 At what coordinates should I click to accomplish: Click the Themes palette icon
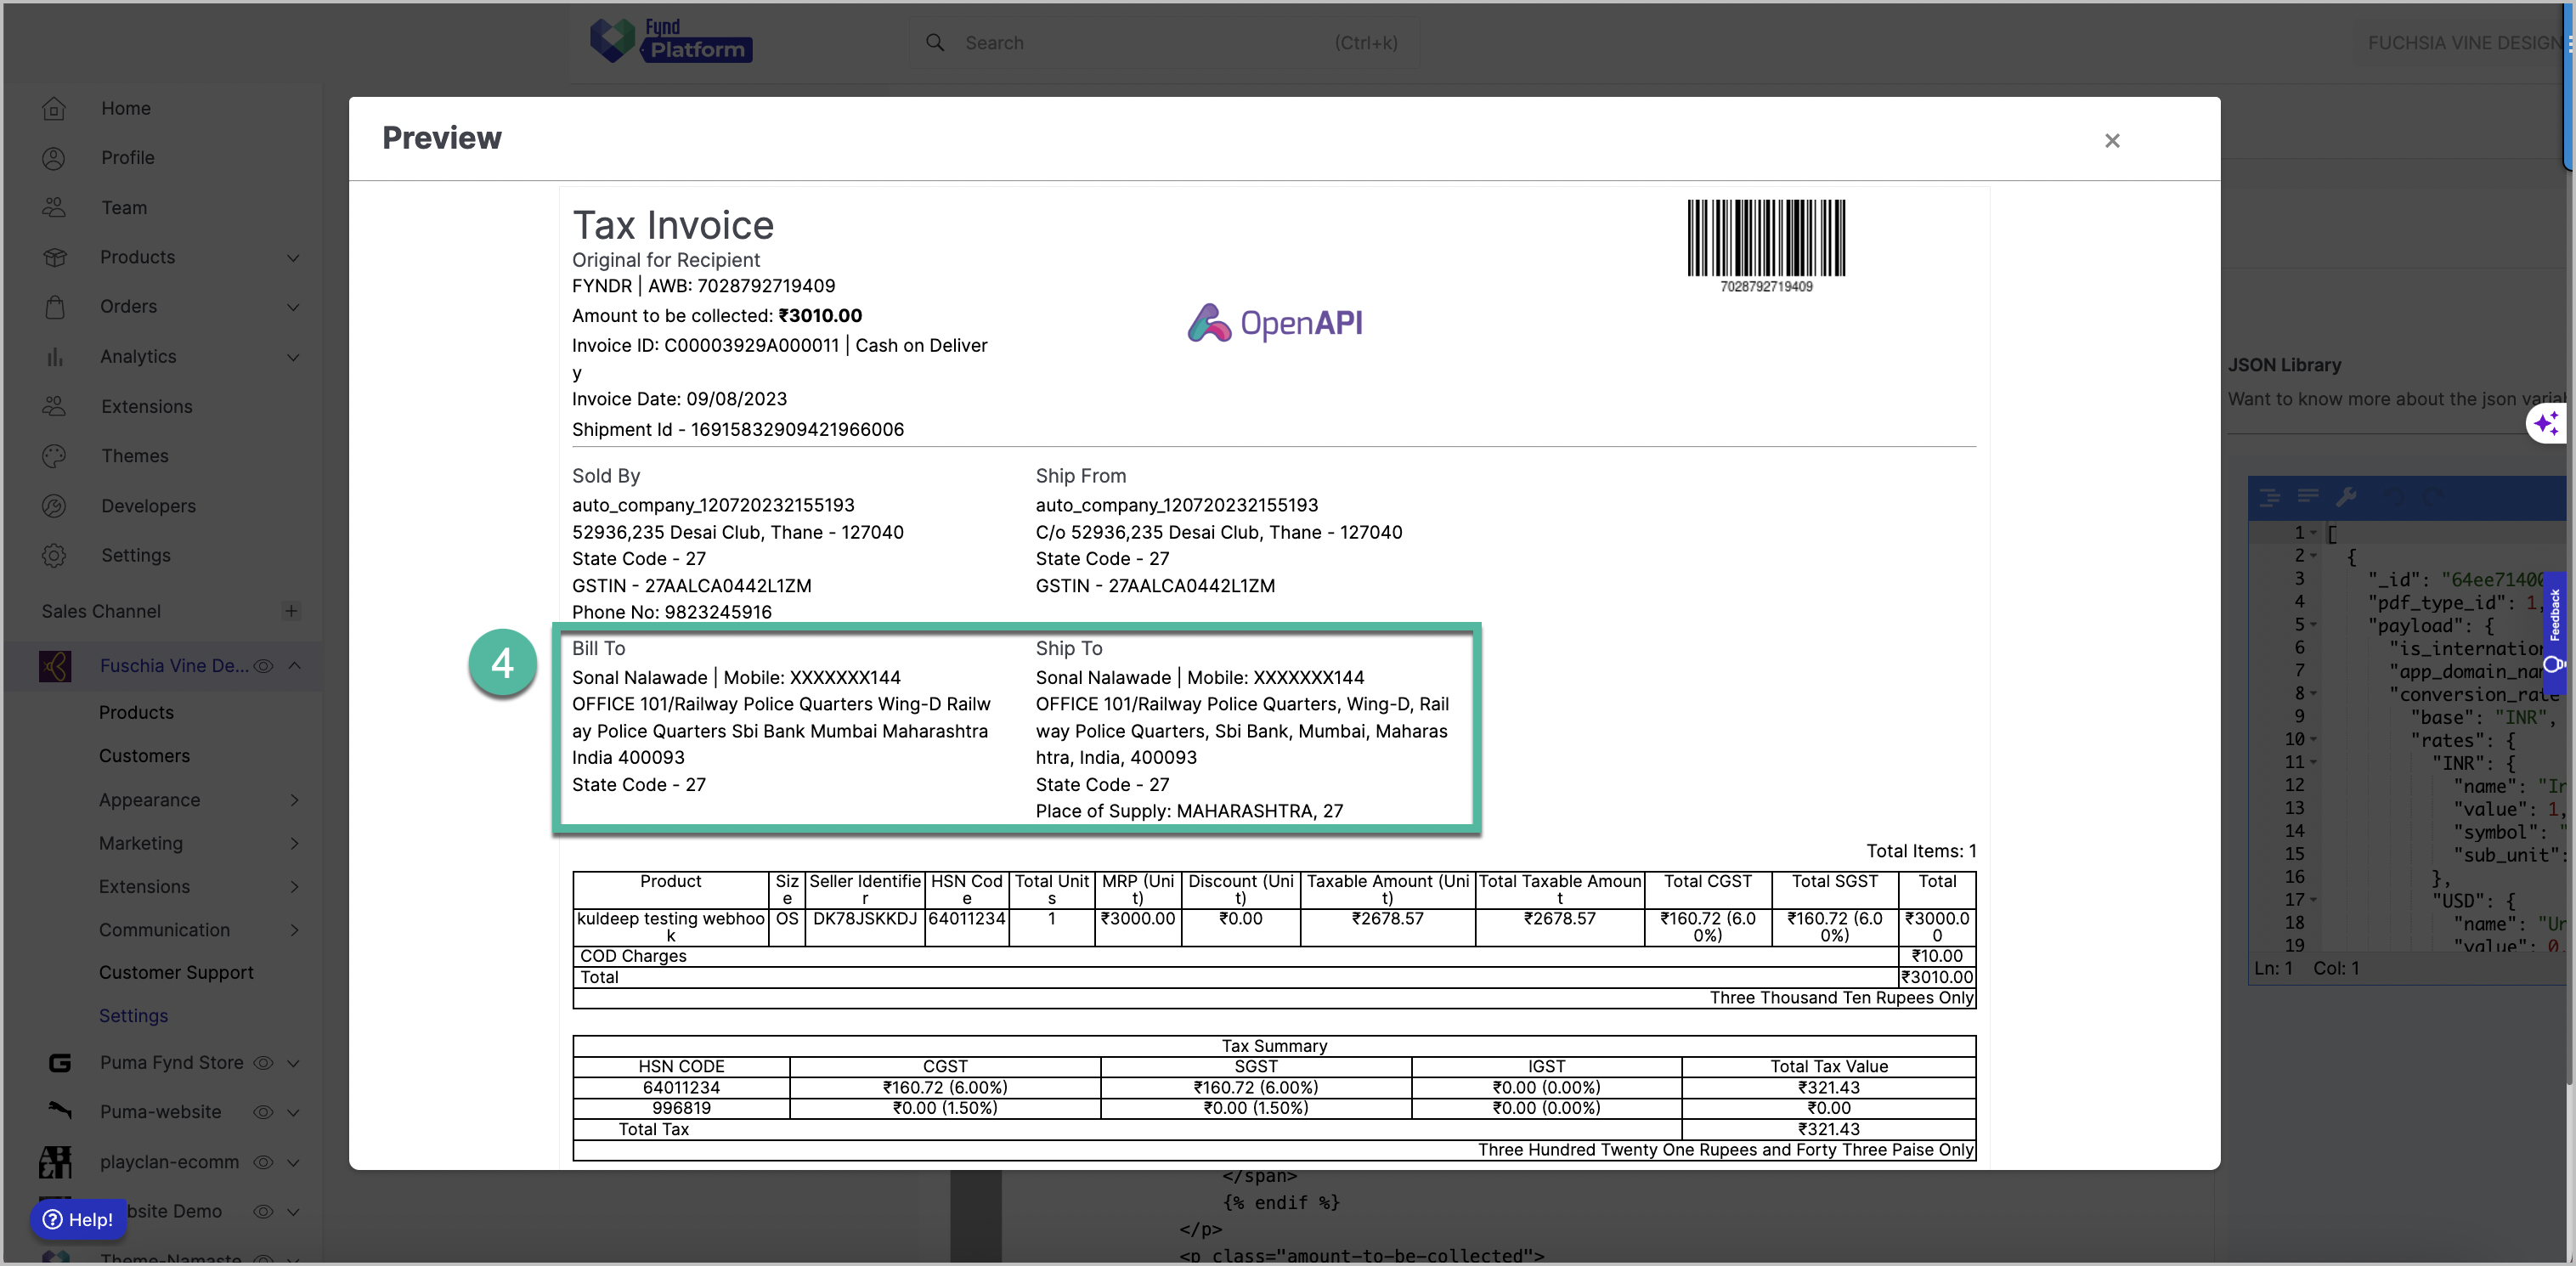pyautogui.click(x=55, y=456)
